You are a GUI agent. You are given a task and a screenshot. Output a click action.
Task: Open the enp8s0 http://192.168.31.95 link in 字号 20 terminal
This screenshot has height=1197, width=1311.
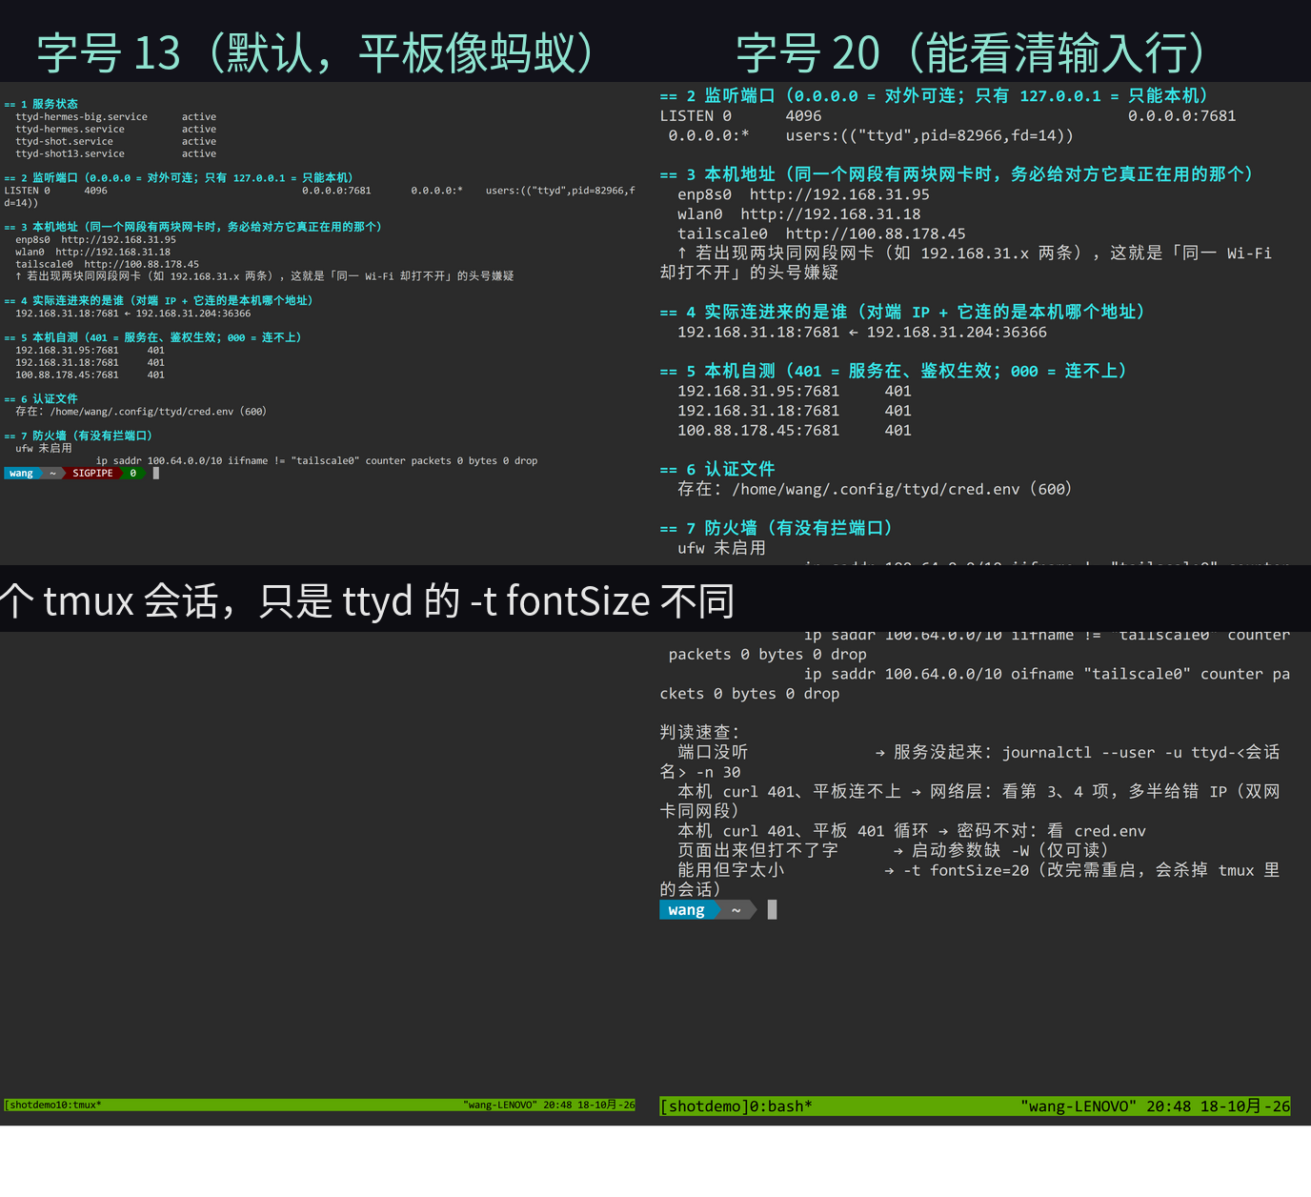coord(803,194)
